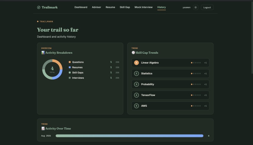Click the Trailmark brand name link
The width and height of the screenshot is (253, 145).
click(x=50, y=7)
